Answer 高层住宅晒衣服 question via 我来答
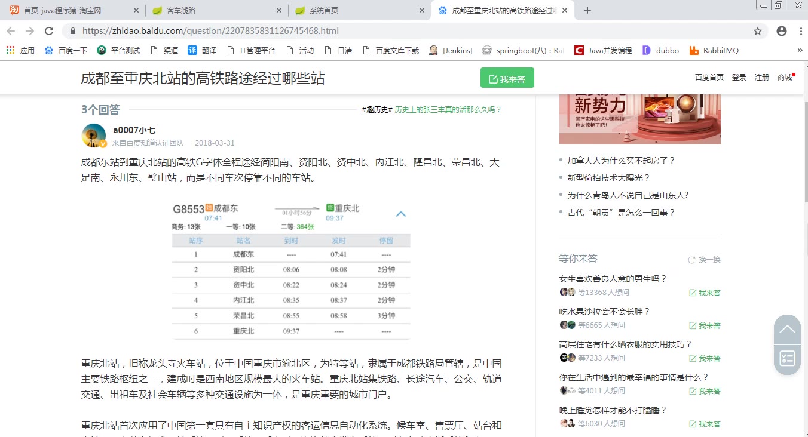Image resolution: width=808 pixels, height=437 pixels. pos(705,358)
